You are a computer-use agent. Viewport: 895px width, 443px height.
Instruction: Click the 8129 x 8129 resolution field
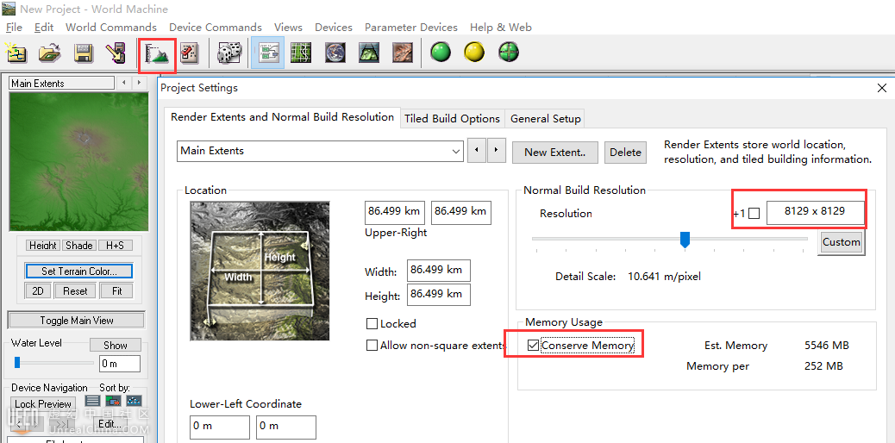pos(815,211)
